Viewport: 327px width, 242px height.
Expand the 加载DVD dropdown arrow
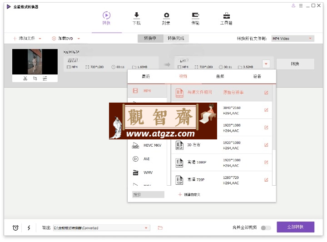coord(79,39)
